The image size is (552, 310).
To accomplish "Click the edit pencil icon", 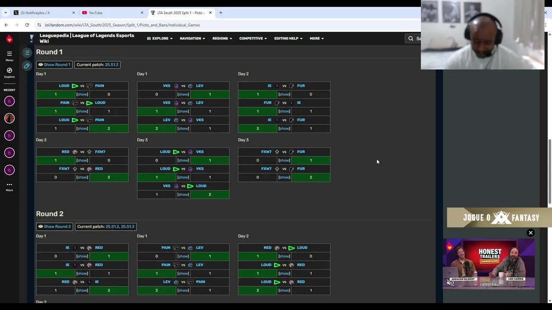I will coord(27,66).
